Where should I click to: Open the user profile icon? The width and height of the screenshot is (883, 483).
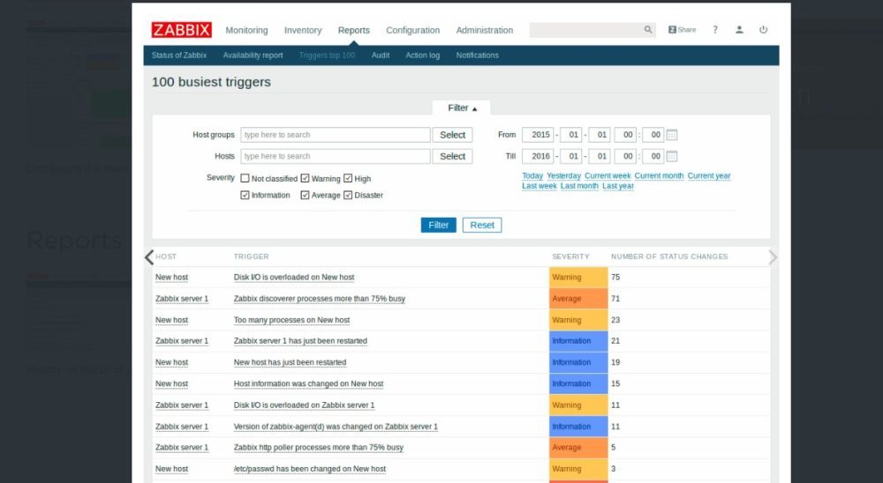739,30
